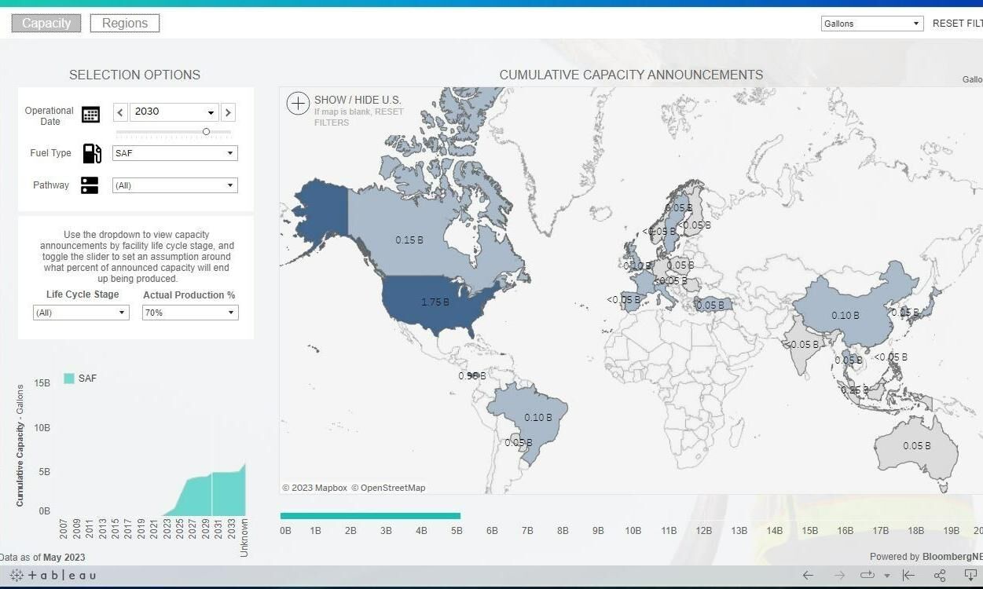Click the next-year stepper arrow beside 2030
This screenshot has width=983, height=589.
[228, 112]
